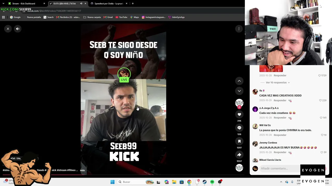The image size is (332, 186).
Task: Show hidden system tray icons
Action: pyautogui.click(x=281, y=182)
